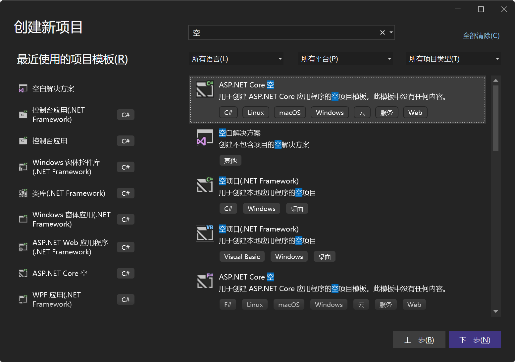Click the VB 空项目(.NET Framework) result icon
Viewport: 515px width, 362px height.
click(x=205, y=233)
